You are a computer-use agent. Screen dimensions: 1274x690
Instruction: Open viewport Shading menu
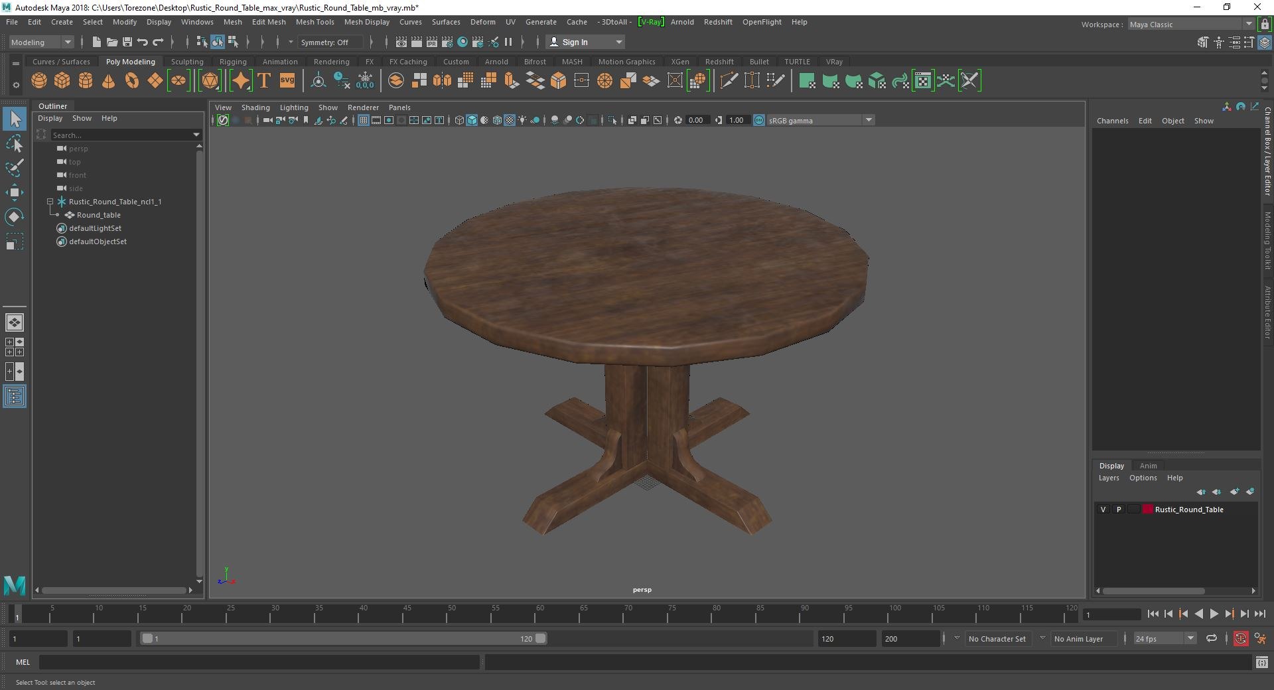(255, 107)
